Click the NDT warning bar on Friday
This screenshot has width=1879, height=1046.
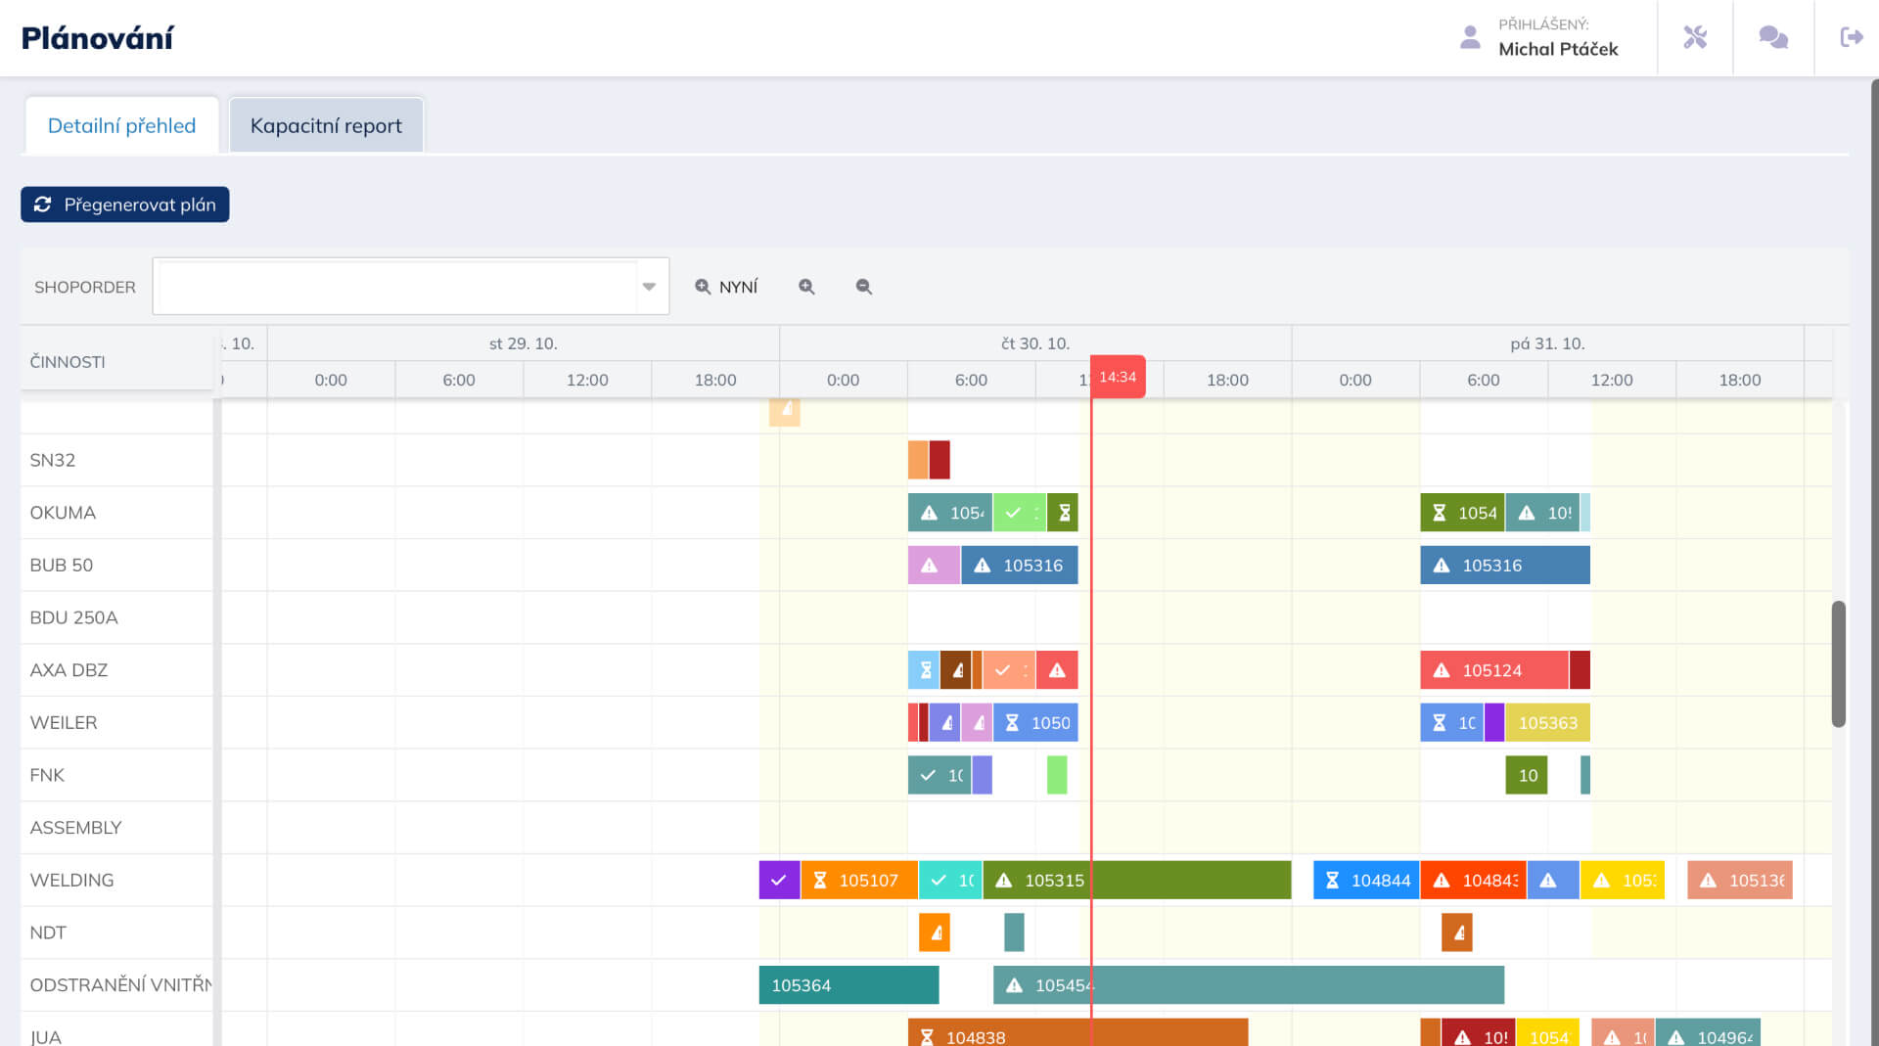(1457, 932)
